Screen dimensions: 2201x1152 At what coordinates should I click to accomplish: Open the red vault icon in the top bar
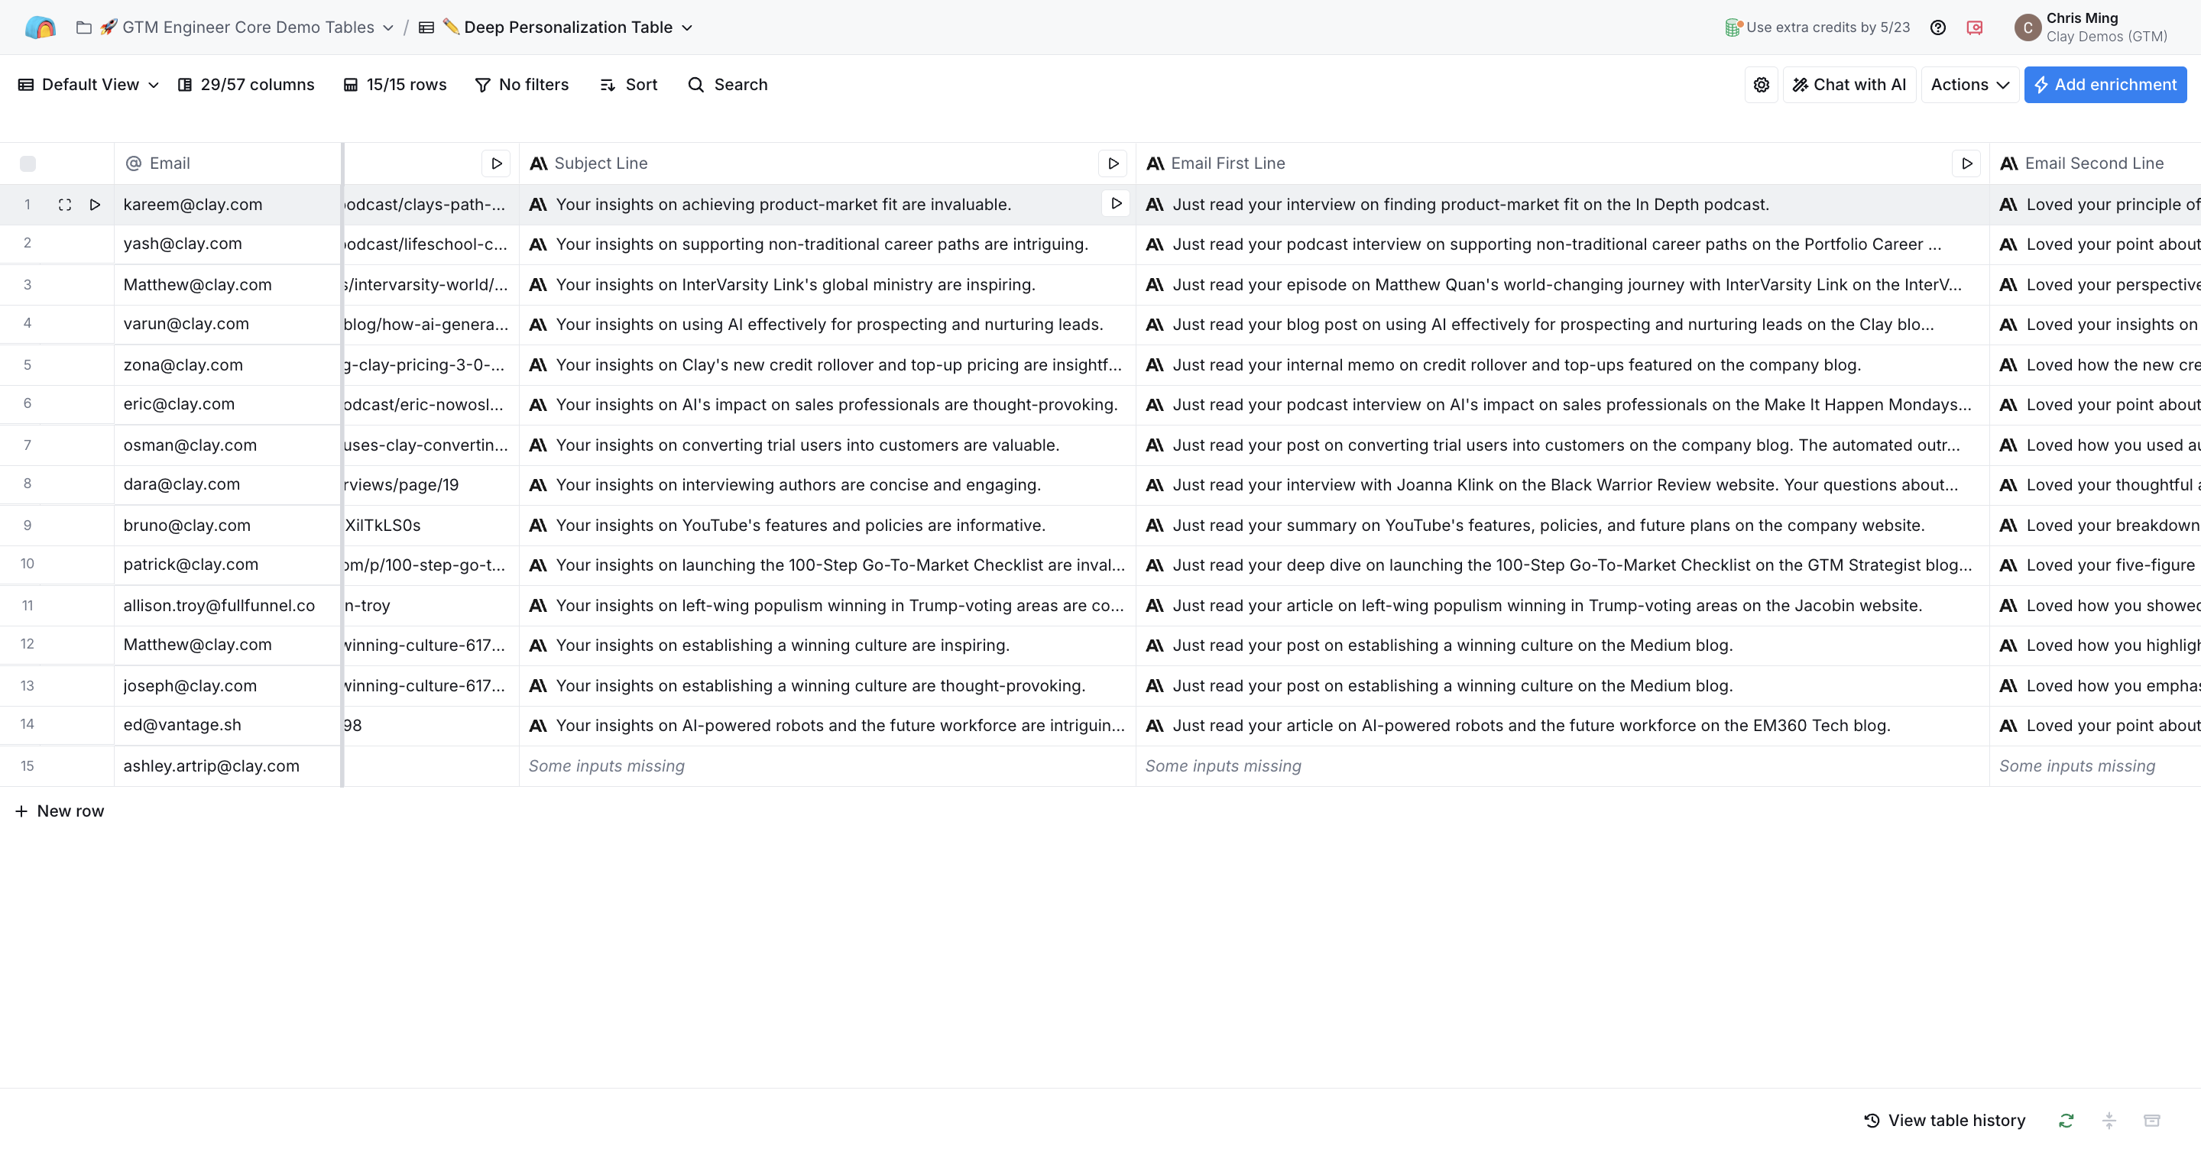click(1975, 27)
